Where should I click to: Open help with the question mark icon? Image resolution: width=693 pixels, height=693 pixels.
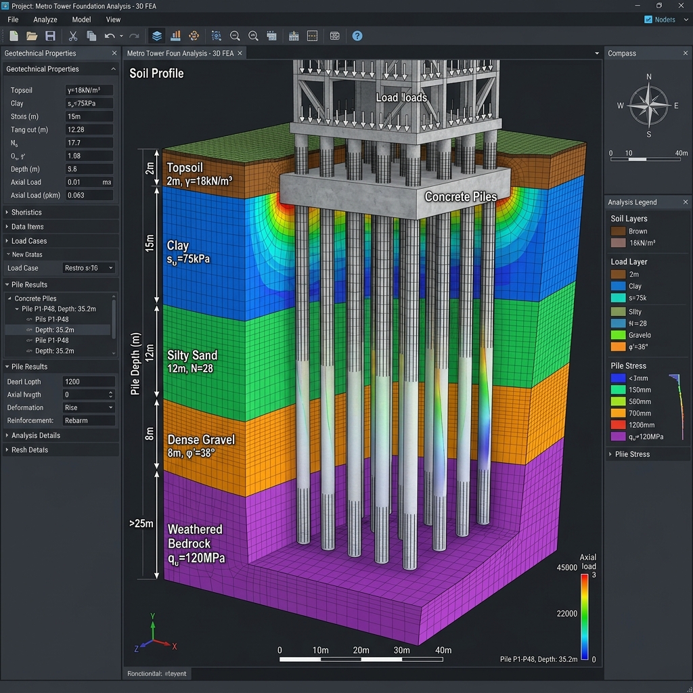(357, 37)
